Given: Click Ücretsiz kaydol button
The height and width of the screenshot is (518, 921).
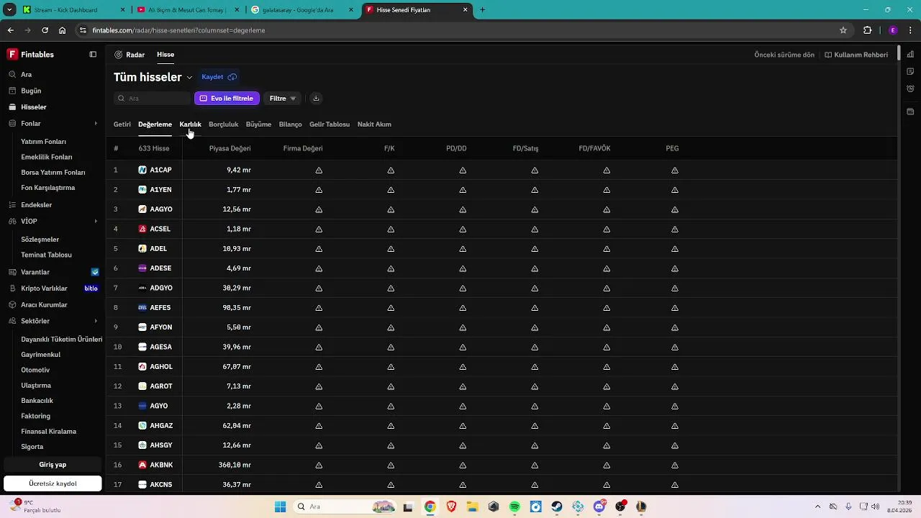Looking at the screenshot, I should 53,483.
